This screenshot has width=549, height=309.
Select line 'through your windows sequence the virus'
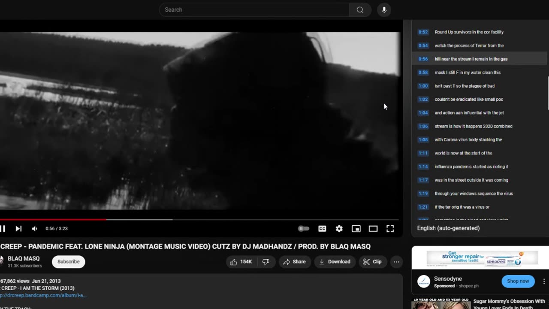[x=479, y=194]
